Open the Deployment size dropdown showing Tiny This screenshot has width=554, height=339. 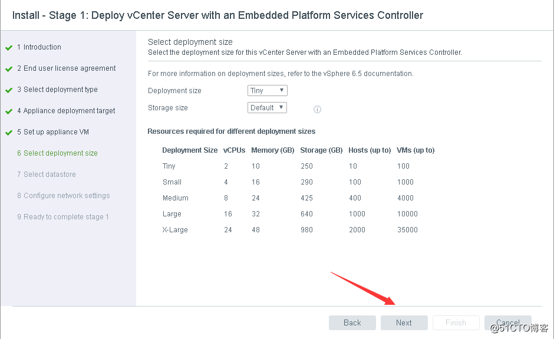[268, 90]
